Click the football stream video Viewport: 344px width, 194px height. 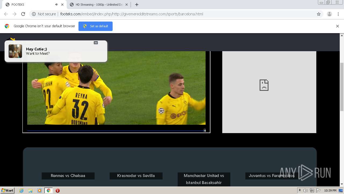click(x=116, y=88)
